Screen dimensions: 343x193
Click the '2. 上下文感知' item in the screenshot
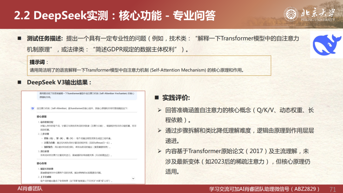tap(45, 177)
